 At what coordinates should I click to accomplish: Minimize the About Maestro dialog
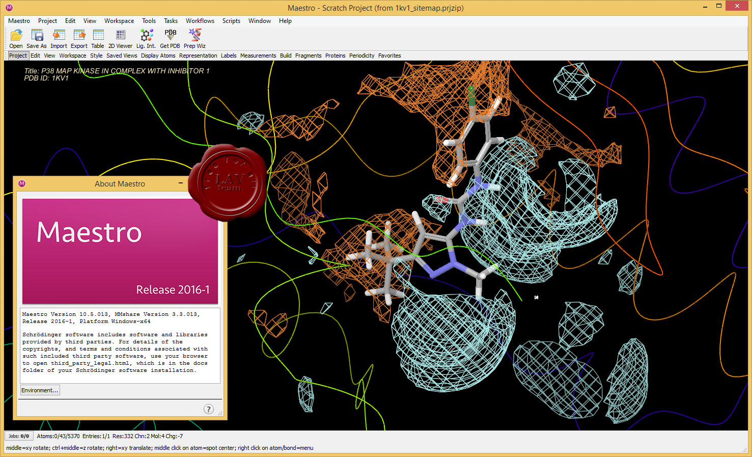click(181, 183)
